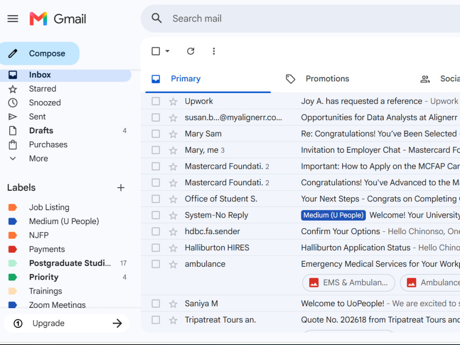Check the Tripatreat Tours email checkbox
Screen dimensions: 460x345
pos(156,320)
